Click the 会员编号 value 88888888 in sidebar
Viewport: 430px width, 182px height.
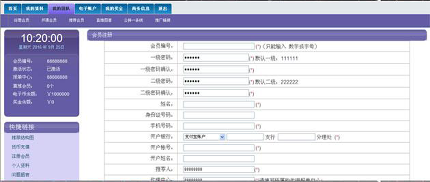pyautogui.click(x=57, y=61)
